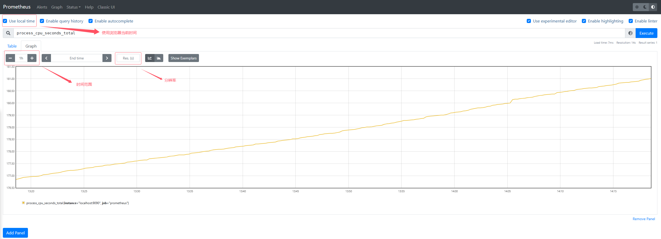Screen dimensions: 661x239
Task: Open the metrics explorer globe icon
Action: [630, 33]
